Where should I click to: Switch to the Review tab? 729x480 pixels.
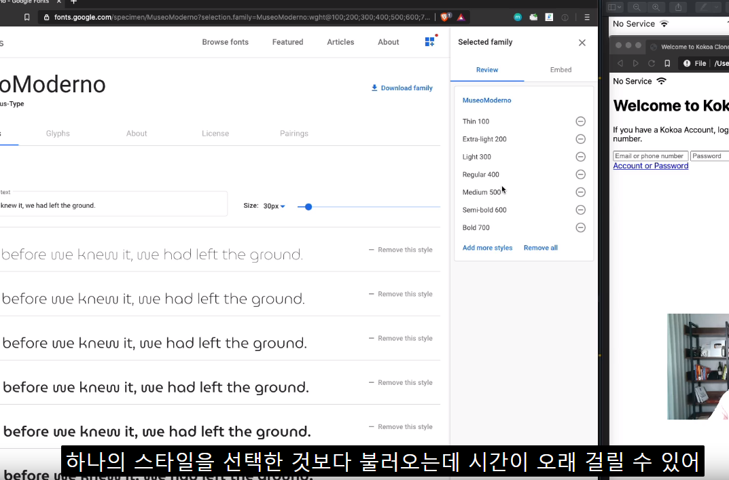(486, 70)
